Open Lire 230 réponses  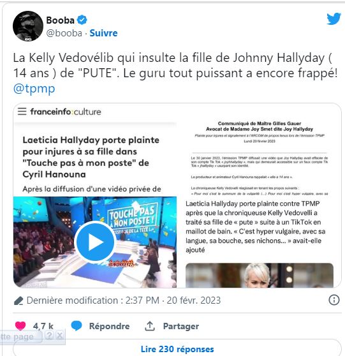(x=177, y=349)
